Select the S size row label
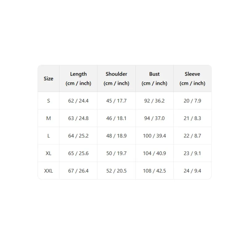The height and width of the screenshot is (247, 247). (48, 101)
